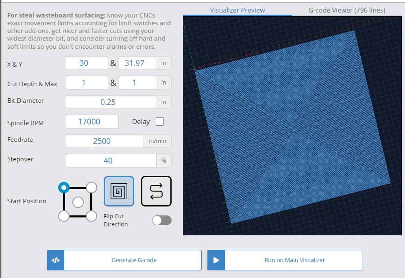Click the 'X & Y' label

15,65
